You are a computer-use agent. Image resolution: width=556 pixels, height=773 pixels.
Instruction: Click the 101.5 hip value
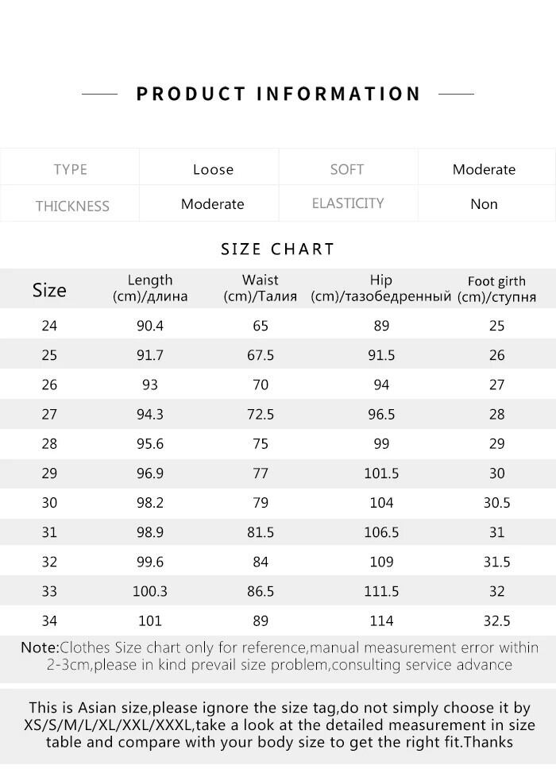tap(381, 473)
